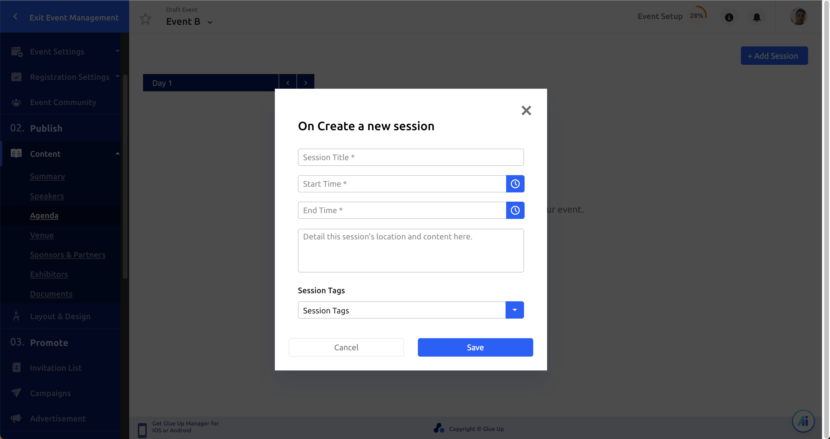Open the user profile avatar

coord(799,17)
